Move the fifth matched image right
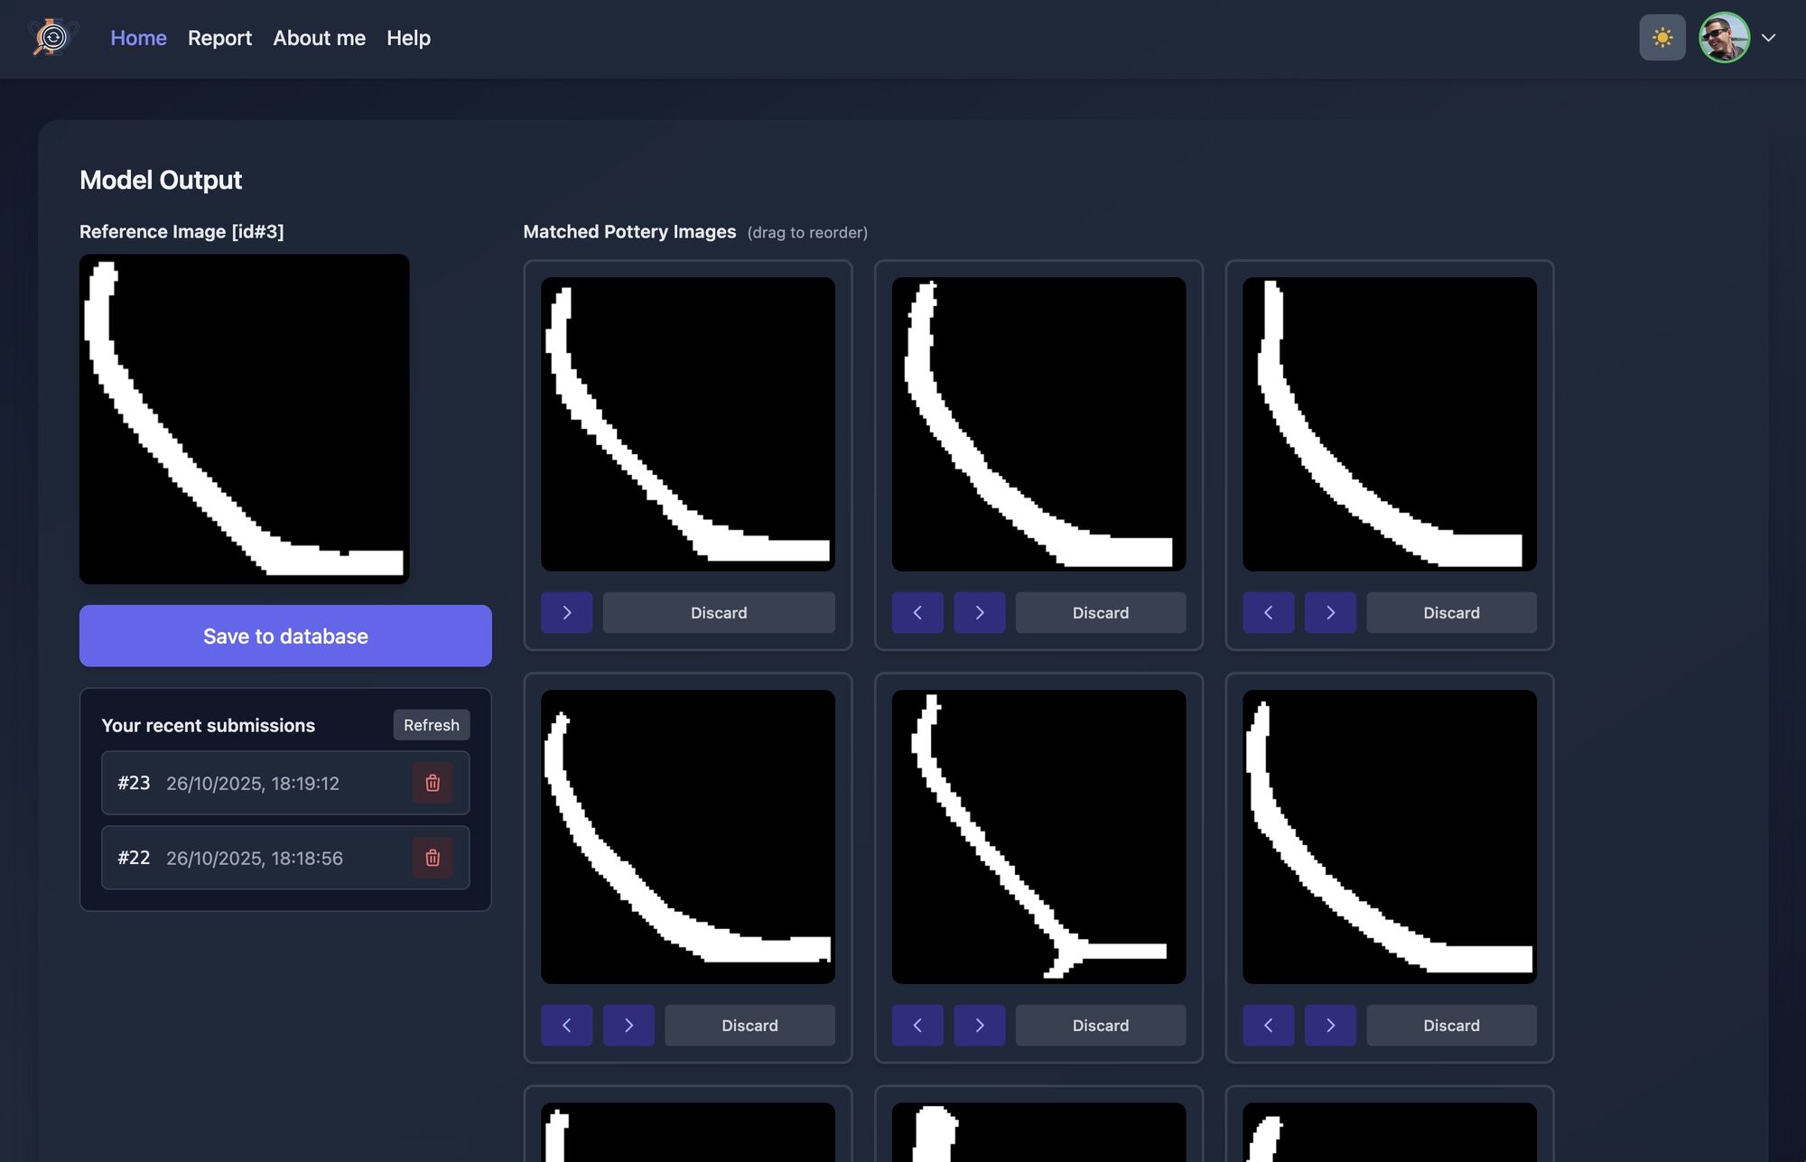This screenshot has width=1806, height=1162. [x=979, y=1026]
